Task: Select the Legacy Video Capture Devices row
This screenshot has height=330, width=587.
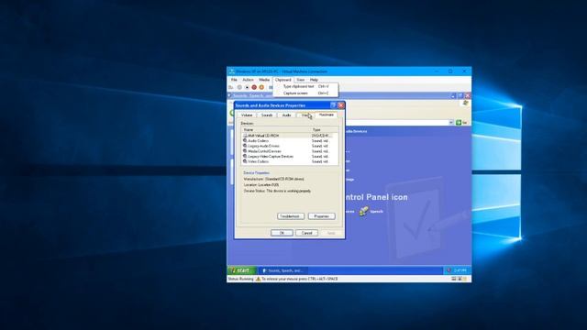Action: (x=287, y=157)
